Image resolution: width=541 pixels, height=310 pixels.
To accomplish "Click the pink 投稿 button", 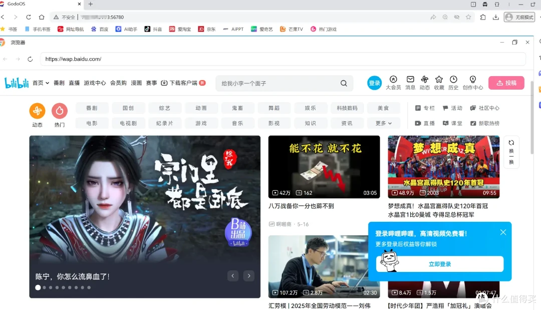I will click(506, 83).
